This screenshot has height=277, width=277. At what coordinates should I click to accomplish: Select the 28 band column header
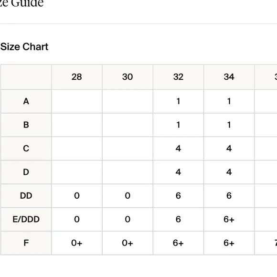(x=77, y=77)
